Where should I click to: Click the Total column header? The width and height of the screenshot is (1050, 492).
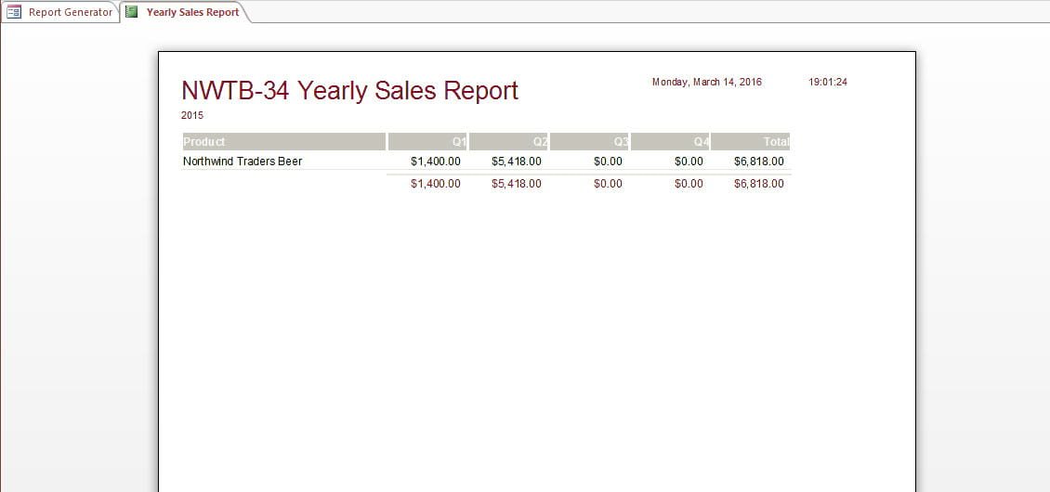coord(750,142)
